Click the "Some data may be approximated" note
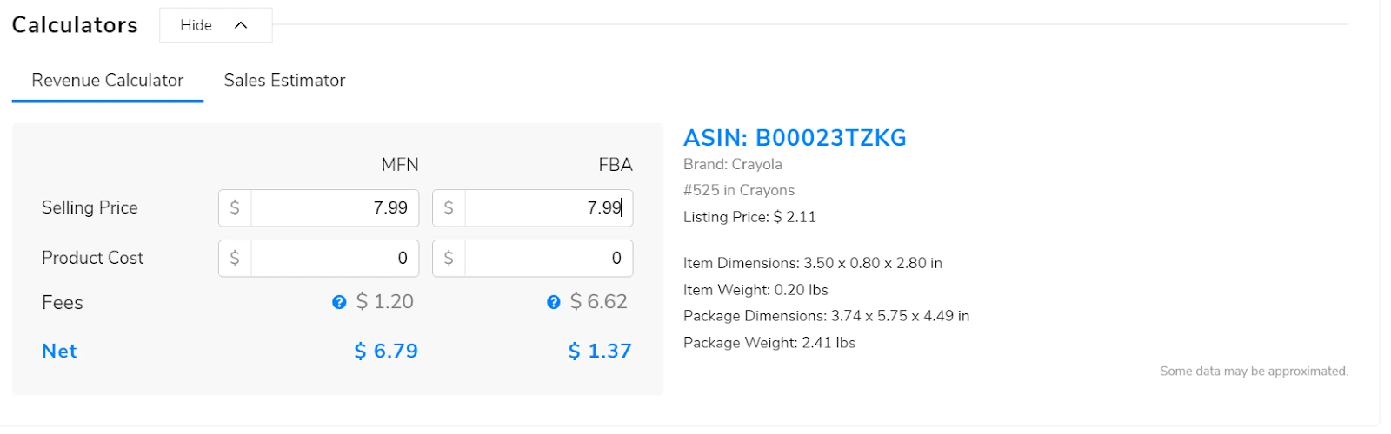Screen dimensions: 1391x434 [1254, 372]
